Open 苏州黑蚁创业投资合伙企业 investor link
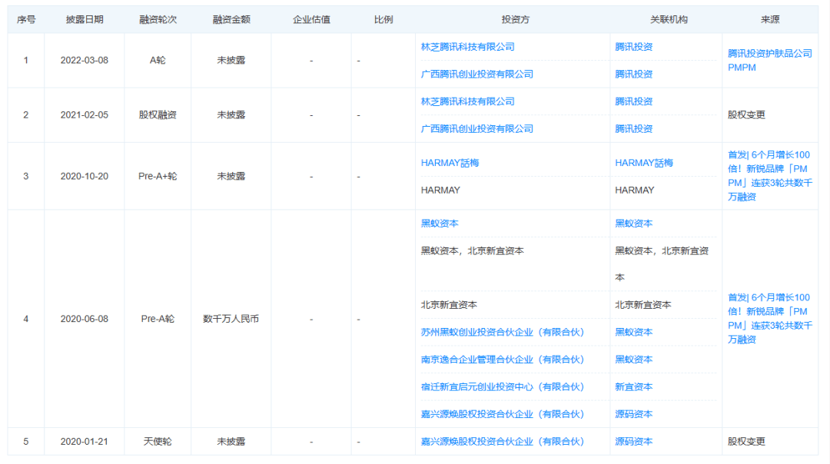830x464 pixels. point(503,332)
